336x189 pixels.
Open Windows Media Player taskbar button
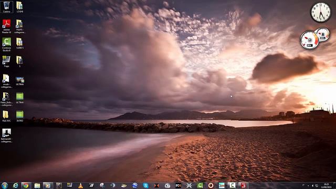point(48,185)
